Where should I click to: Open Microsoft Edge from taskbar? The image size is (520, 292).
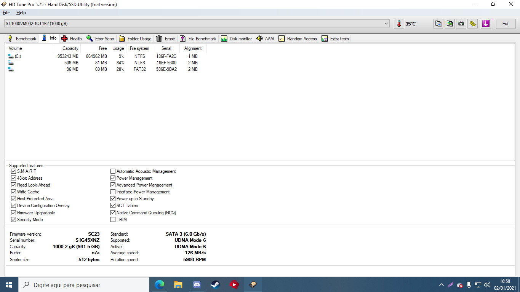160,285
